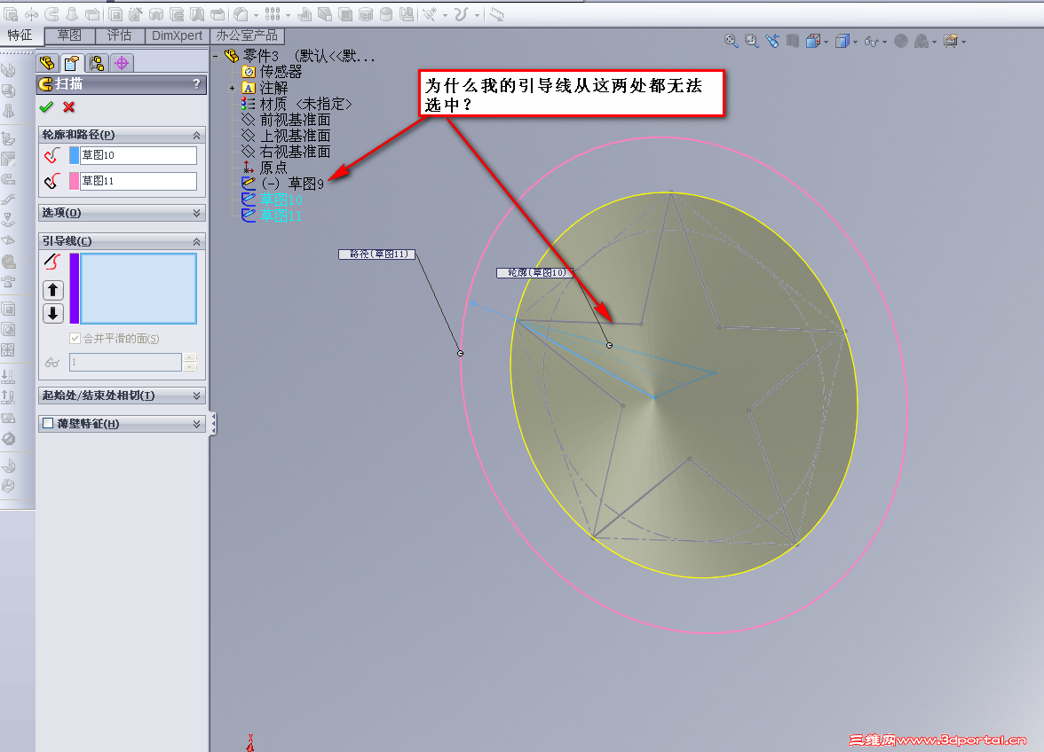Expand start/end tangency section

pyautogui.click(x=196, y=396)
